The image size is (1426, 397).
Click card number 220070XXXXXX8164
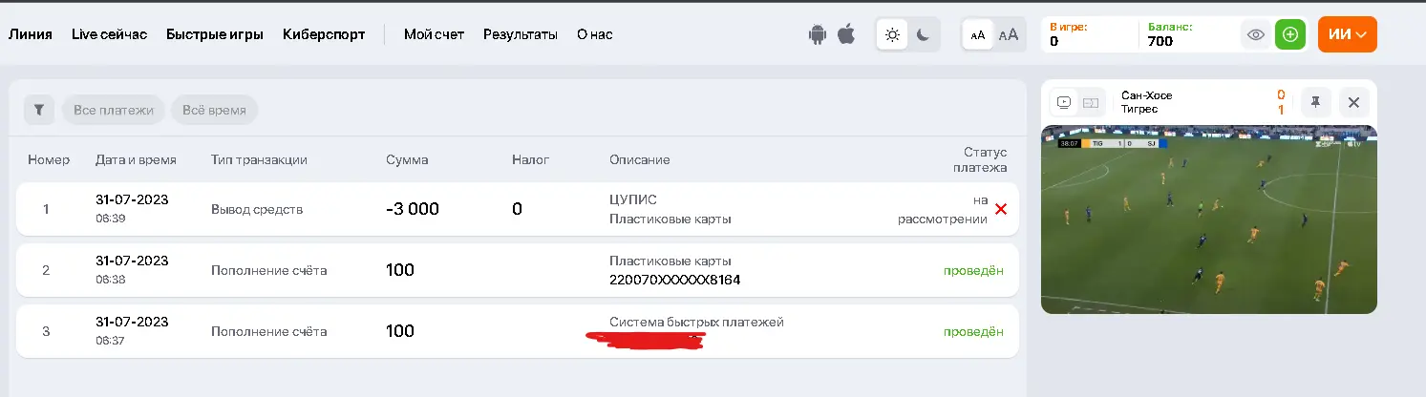click(x=675, y=280)
